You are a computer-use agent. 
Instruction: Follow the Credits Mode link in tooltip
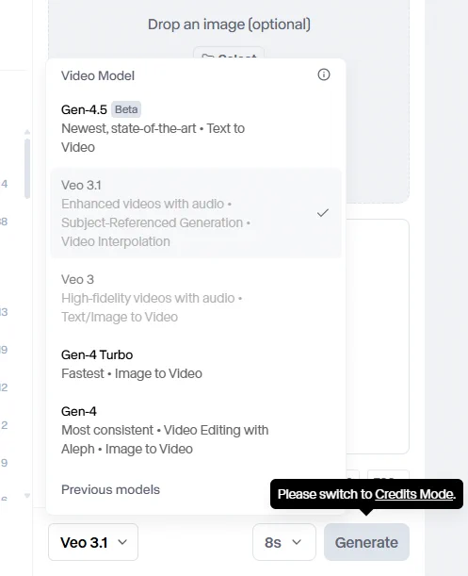[x=414, y=494]
